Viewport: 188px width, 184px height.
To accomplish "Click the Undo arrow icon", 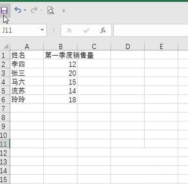I will coord(18,10).
